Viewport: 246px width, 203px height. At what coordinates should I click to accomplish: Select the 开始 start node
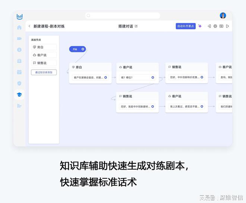coord(78,49)
